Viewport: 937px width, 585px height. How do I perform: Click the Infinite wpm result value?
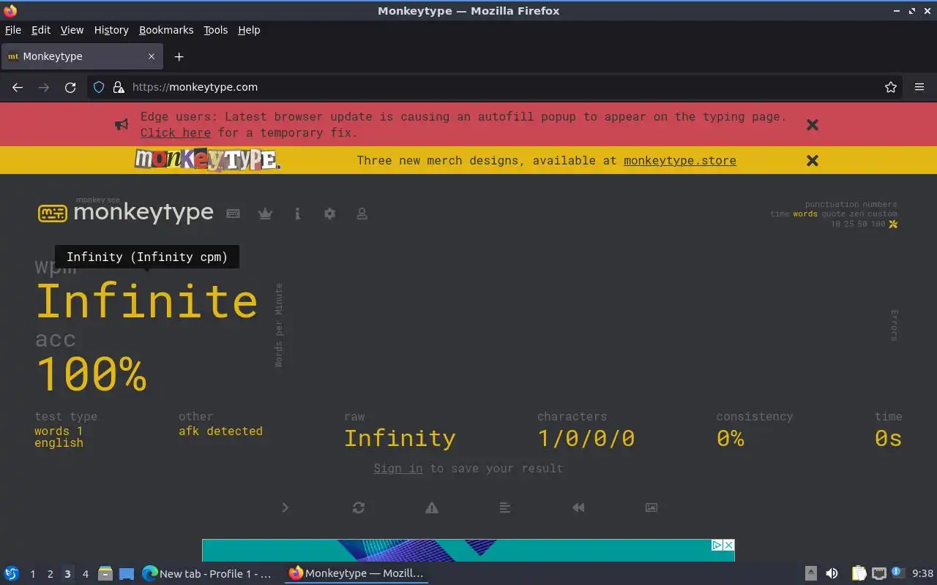click(146, 301)
